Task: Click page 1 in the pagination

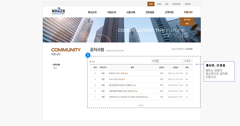Action: (141, 105)
